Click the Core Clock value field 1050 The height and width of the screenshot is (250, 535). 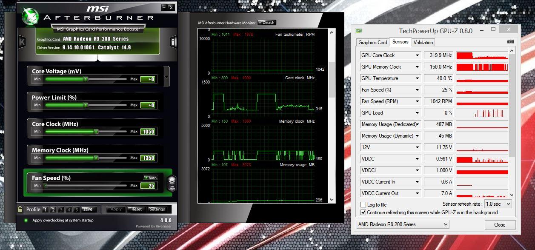pos(149,132)
